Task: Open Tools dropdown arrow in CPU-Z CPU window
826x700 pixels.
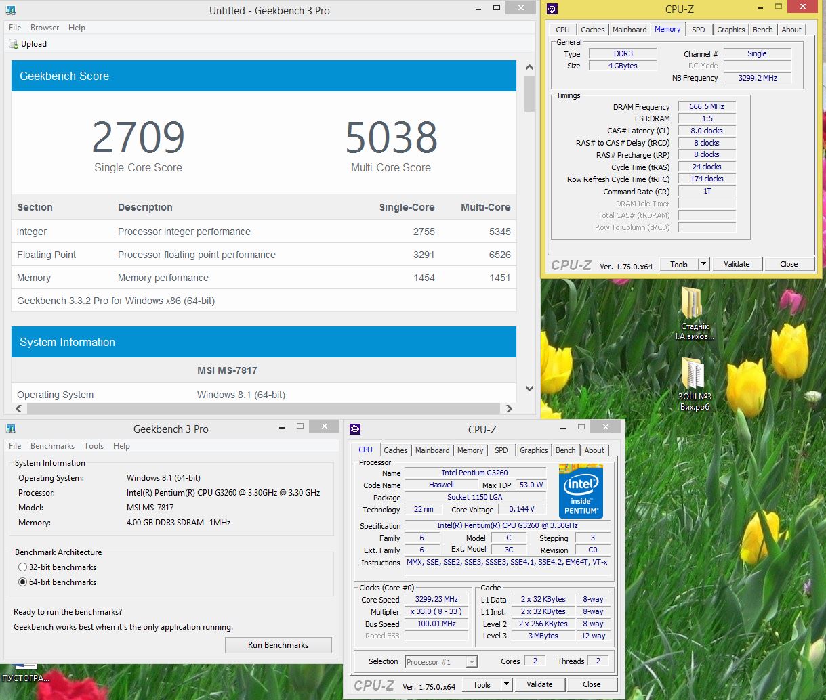Action: (506, 684)
